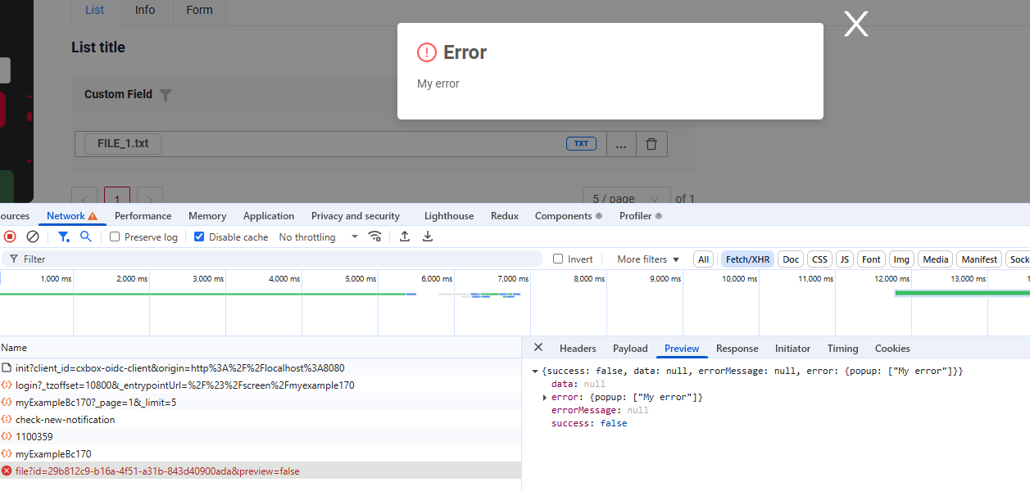Toggle the All request type filter
1030x491 pixels.
(x=703, y=259)
